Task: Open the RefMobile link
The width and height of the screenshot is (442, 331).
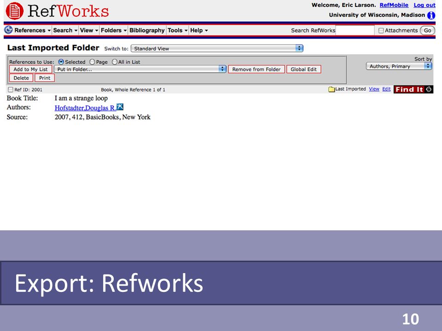Action: coord(394,5)
